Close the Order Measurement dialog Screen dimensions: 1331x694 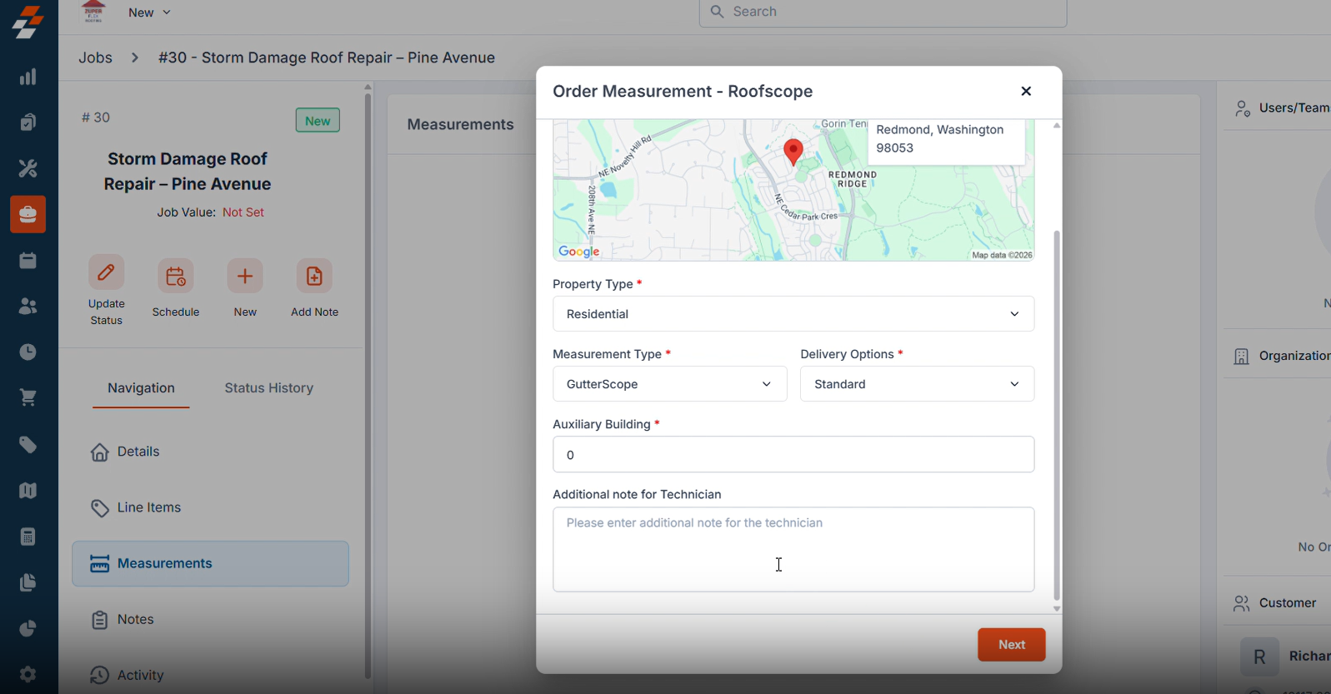click(x=1026, y=92)
